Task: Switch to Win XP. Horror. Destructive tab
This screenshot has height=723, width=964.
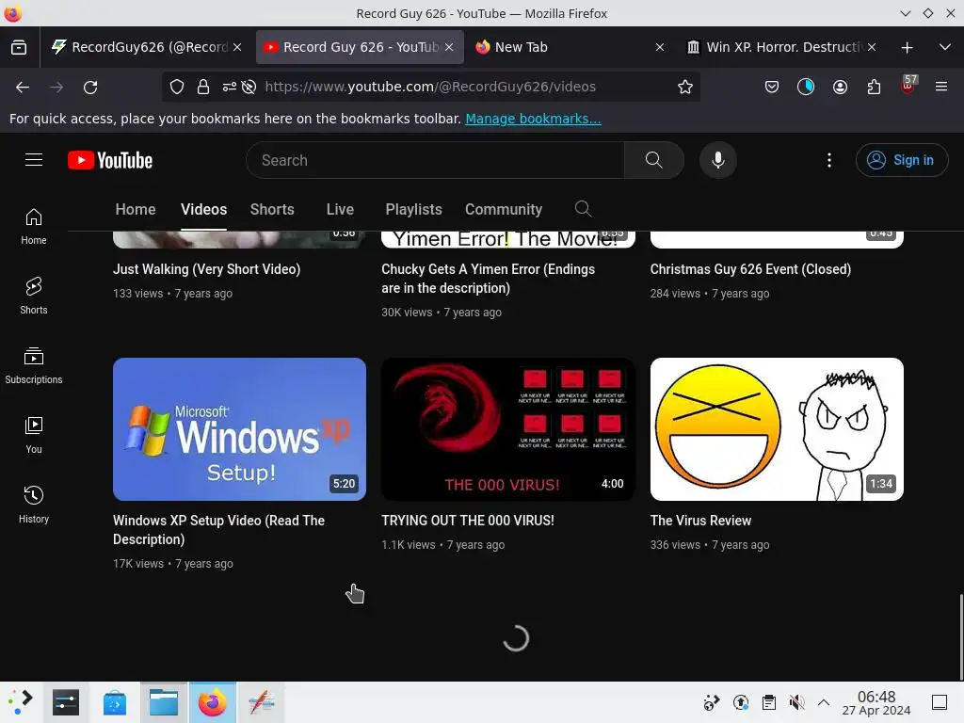Action: [780, 47]
